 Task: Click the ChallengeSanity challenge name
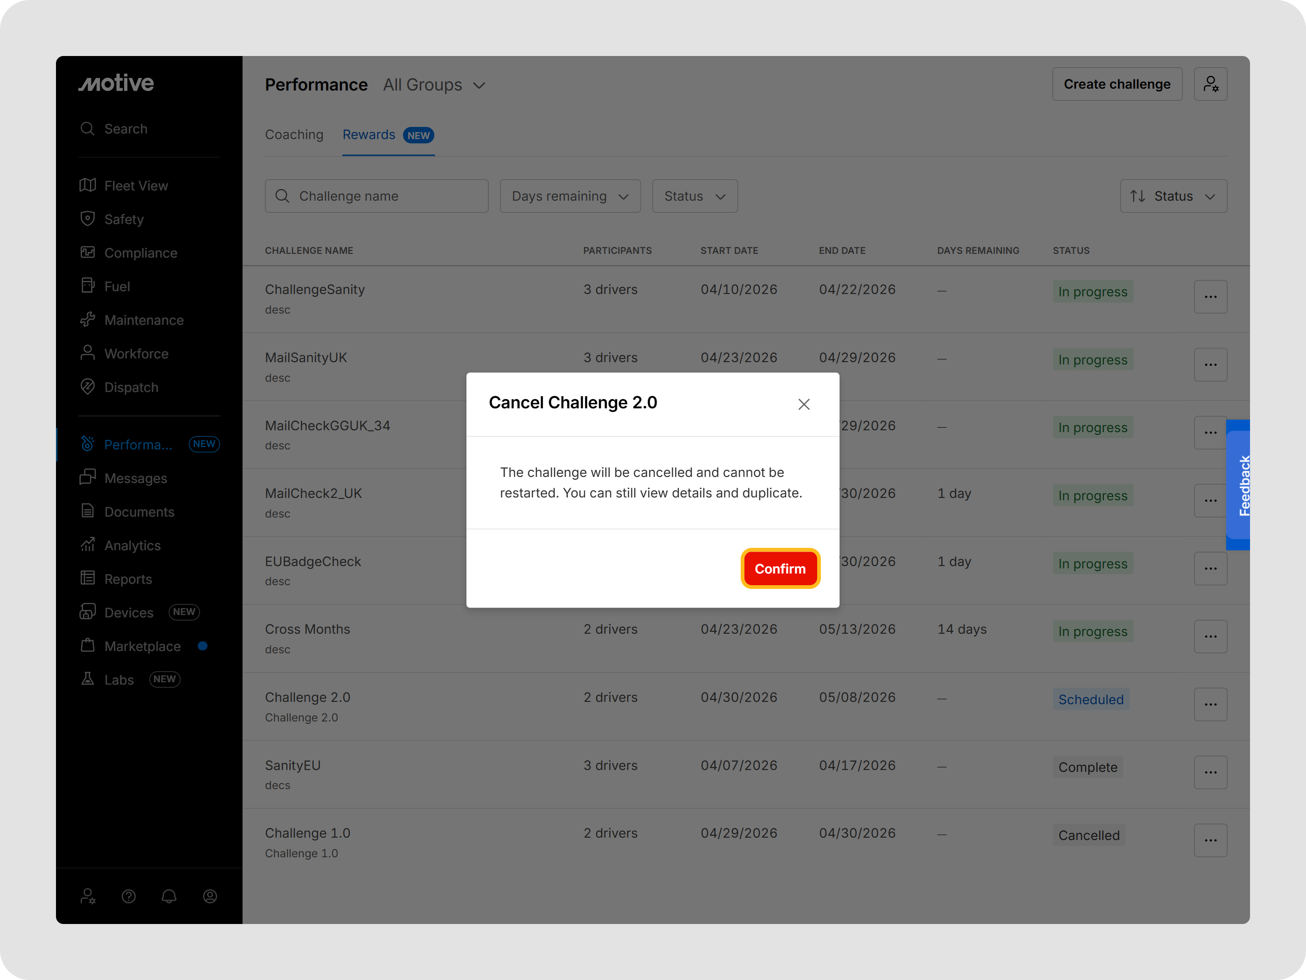coord(315,289)
